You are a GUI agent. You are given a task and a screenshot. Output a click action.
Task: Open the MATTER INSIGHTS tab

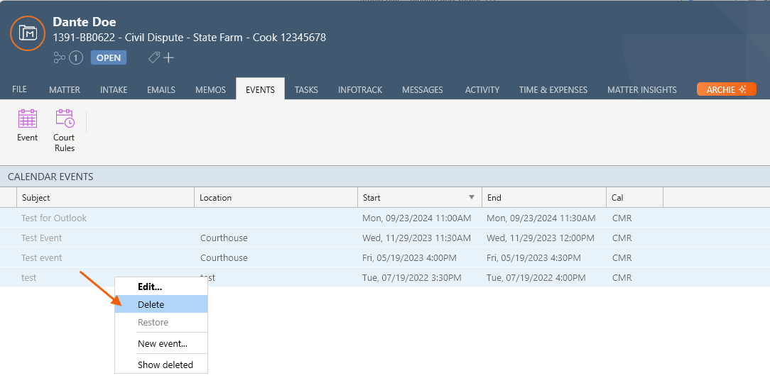(642, 90)
